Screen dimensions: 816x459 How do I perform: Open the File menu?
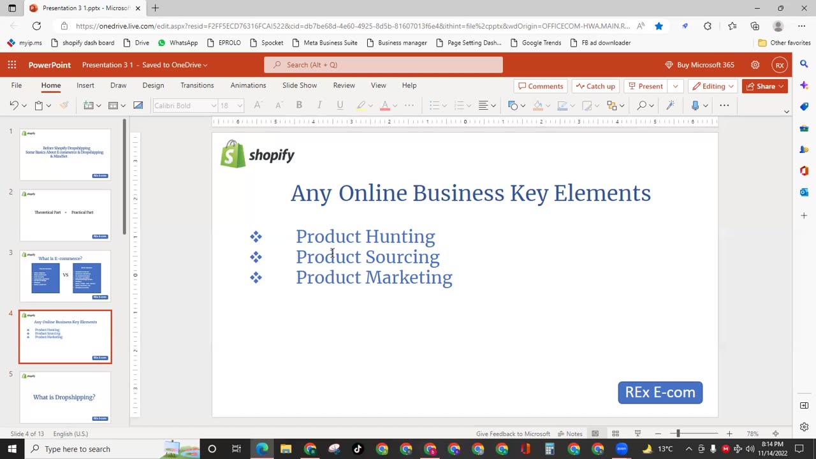17,85
